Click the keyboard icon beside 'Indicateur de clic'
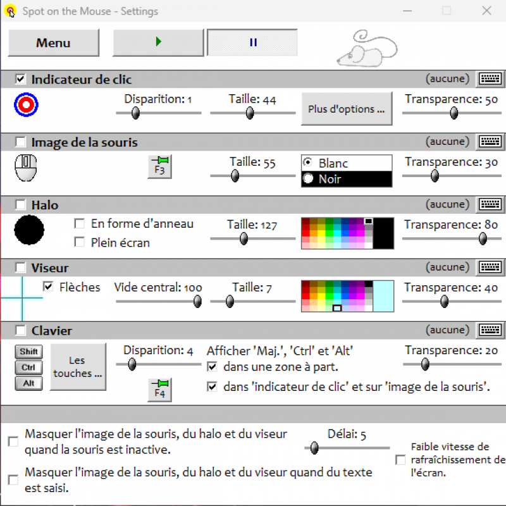This screenshot has width=506, height=506. click(x=491, y=78)
